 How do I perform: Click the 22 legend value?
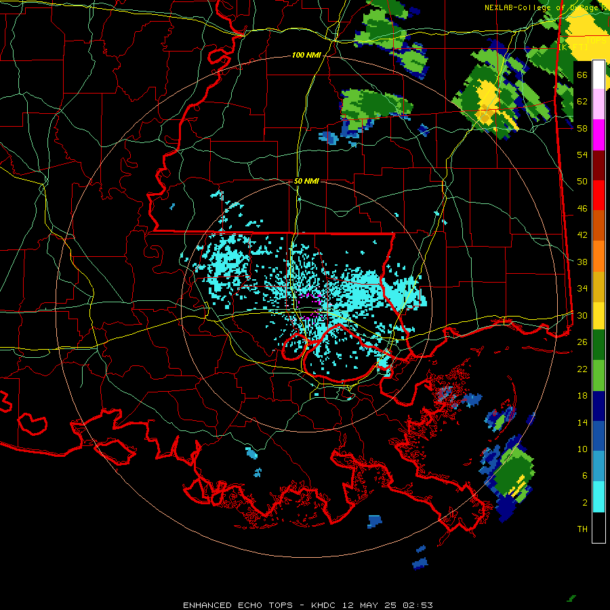[582, 369]
